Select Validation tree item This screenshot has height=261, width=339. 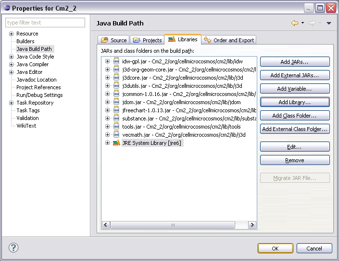point(27,118)
